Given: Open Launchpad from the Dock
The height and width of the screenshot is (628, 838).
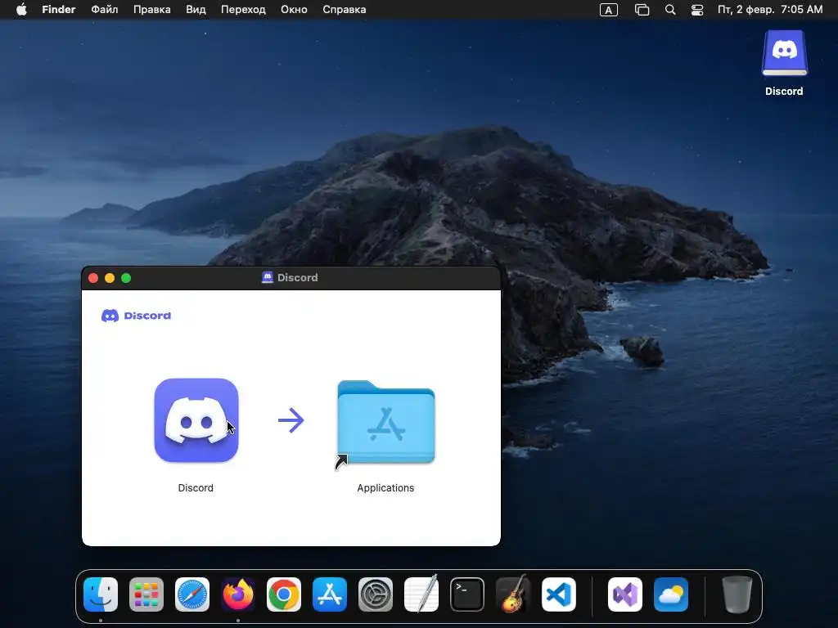Looking at the screenshot, I should tap(146, 594).
